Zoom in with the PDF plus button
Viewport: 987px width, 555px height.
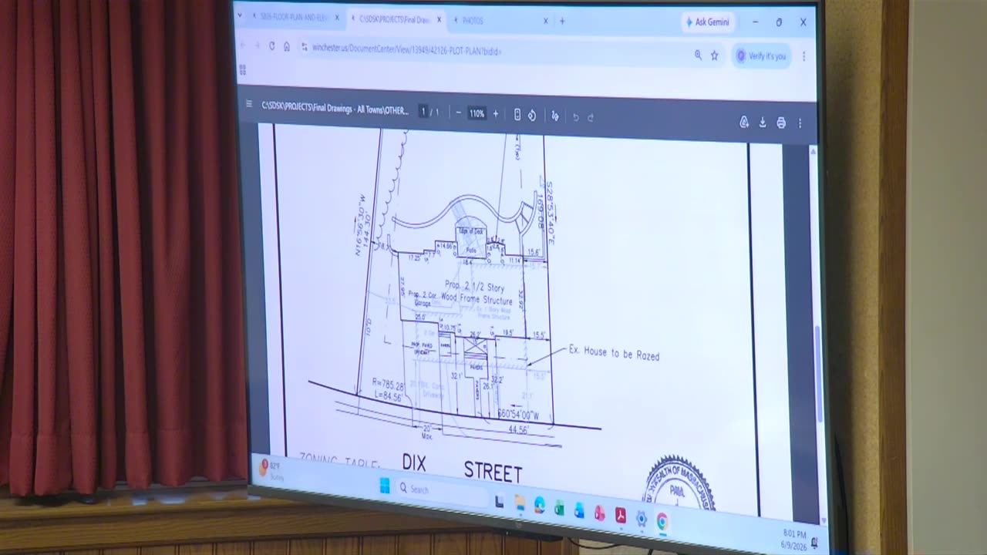pyautogui.click(x=496, y=113)
